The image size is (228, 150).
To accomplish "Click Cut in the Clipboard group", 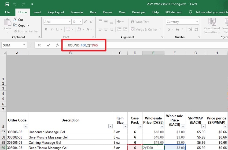I will pyautogui.click(x=18, y=20).
